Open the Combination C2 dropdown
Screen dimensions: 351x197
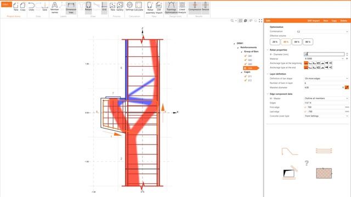point(322,32)
